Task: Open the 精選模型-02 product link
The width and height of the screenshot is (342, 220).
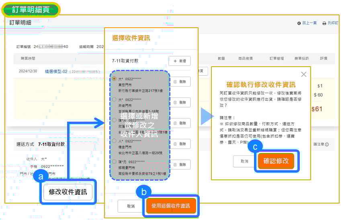Action: tap(55, 71)
